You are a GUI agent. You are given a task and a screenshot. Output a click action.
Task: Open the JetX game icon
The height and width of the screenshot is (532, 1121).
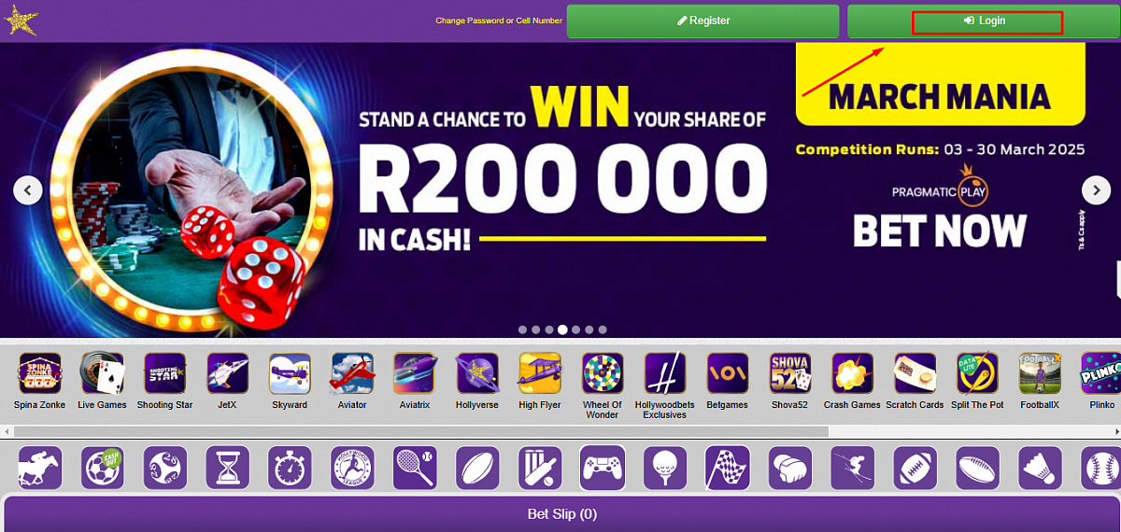pos(227,373)
